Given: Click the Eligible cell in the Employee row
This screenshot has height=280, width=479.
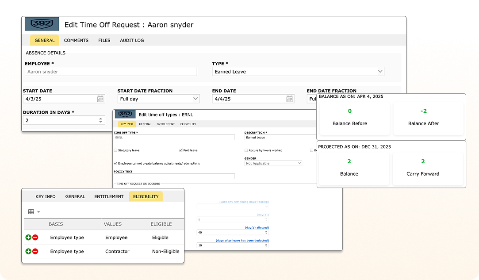Looking at the screenshot, I should click(161, 238).
